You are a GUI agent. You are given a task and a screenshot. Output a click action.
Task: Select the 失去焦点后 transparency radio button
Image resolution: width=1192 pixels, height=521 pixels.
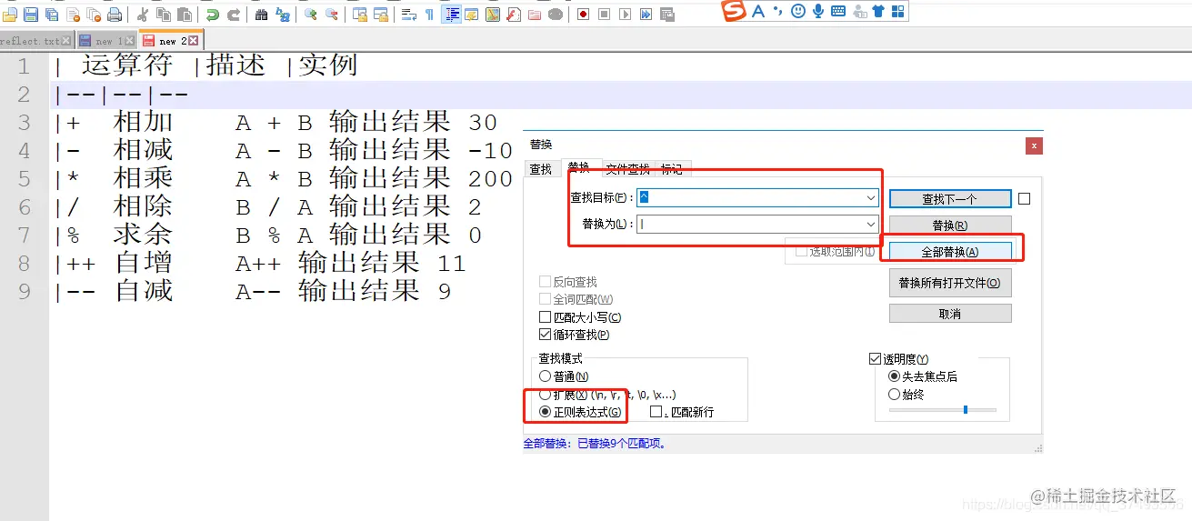point(895,376)
